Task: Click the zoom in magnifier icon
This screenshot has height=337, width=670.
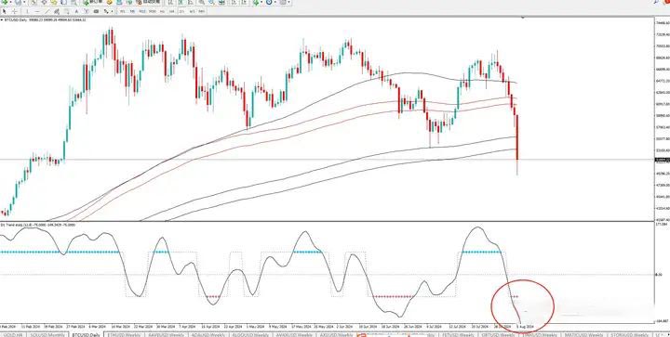Action: click(201, 2)
